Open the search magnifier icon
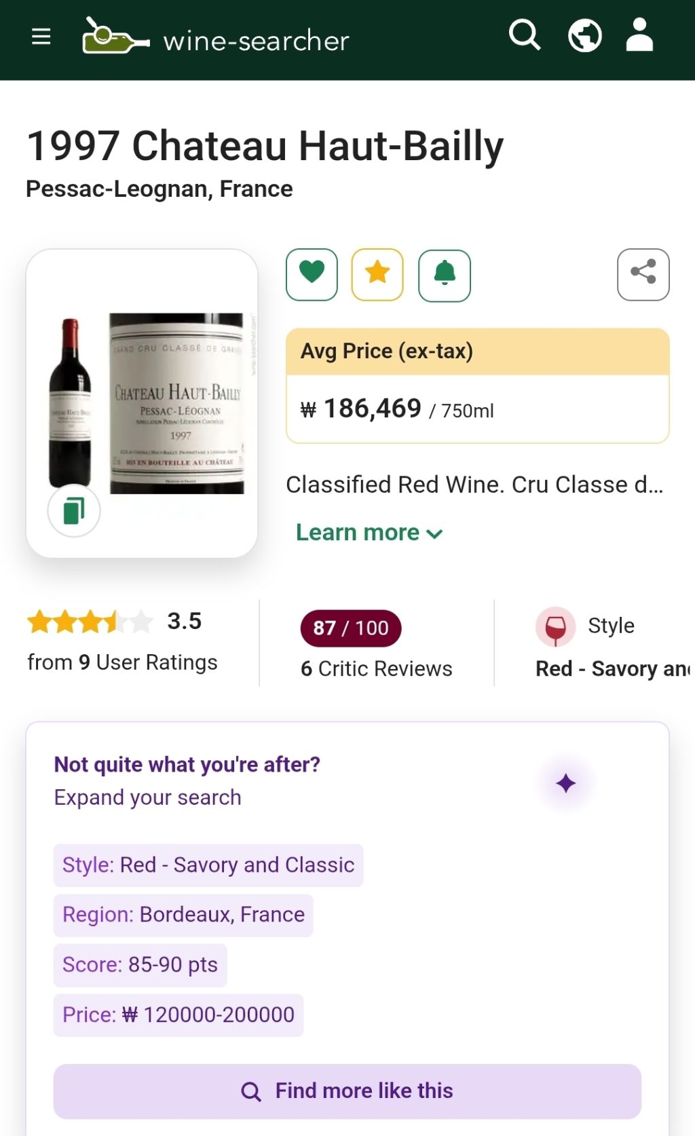 point(524,35)
